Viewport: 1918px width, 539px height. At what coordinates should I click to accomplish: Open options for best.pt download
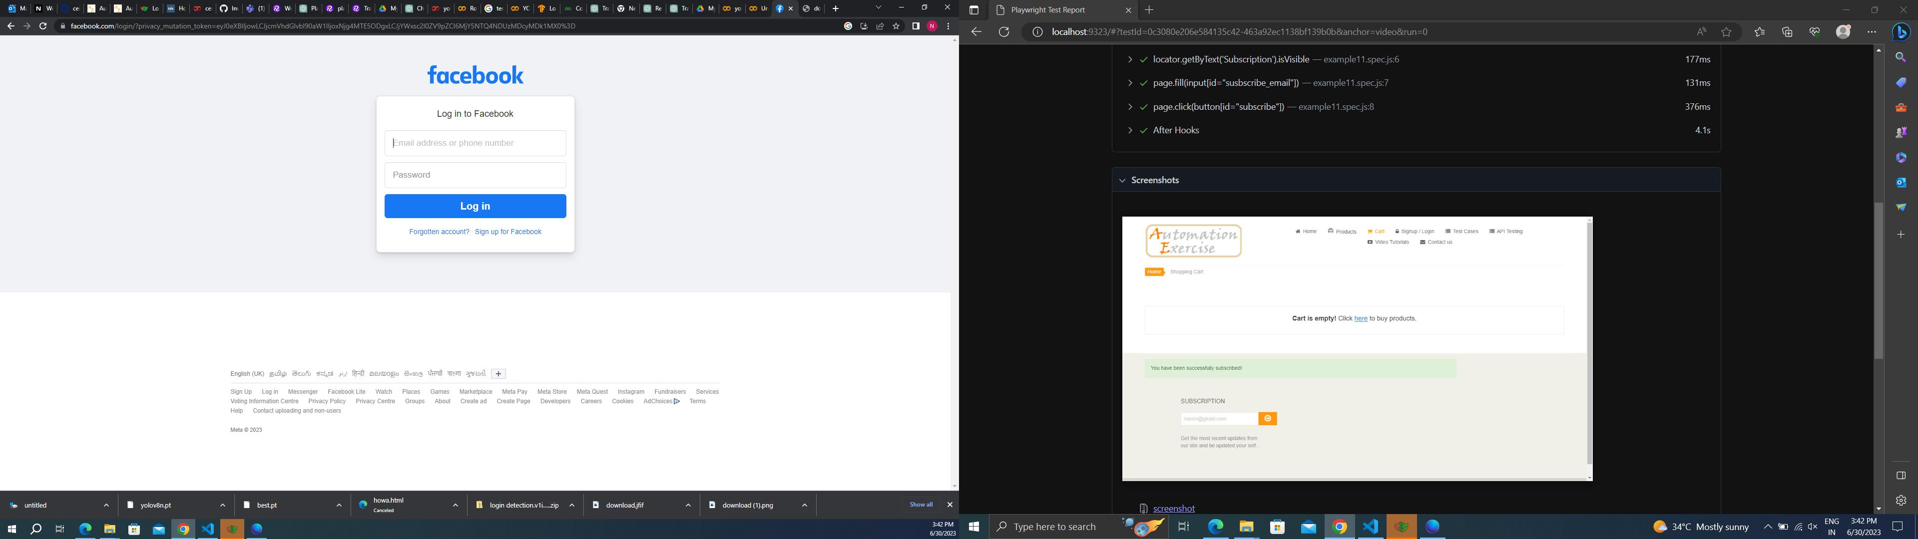[x=339, y=506]
